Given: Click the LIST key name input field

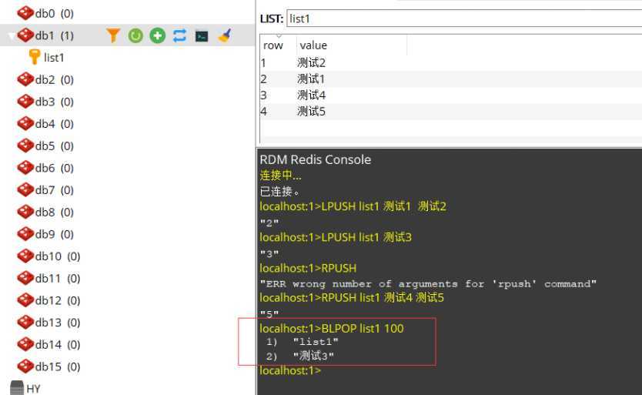Looking at the screenshot, I should 464,18.
